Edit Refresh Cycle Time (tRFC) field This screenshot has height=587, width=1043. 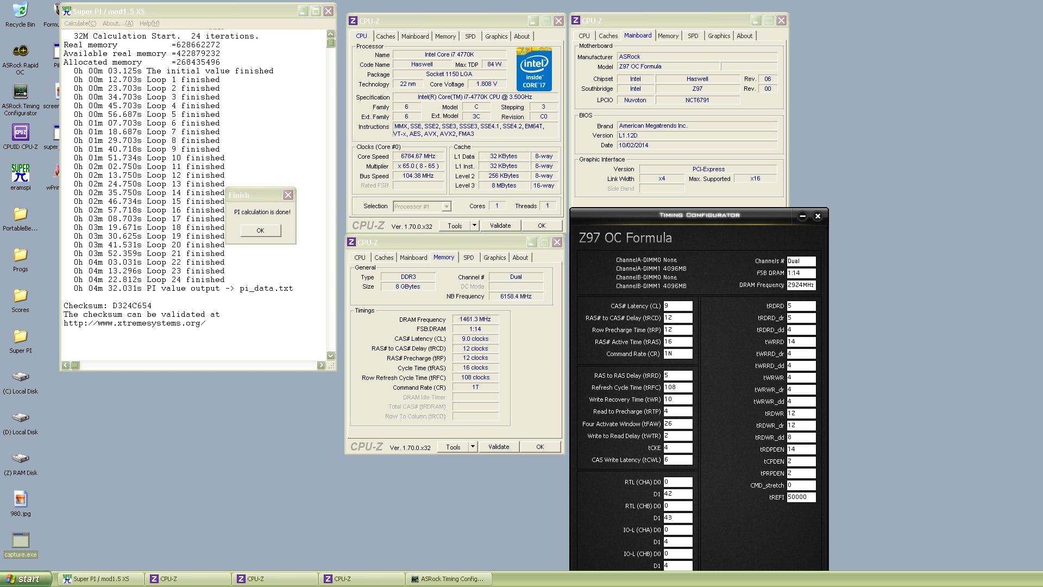[x=677, y=388]
